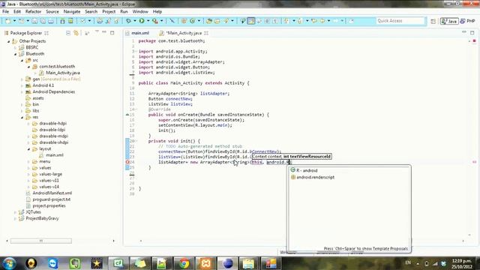Close the Main_Activity.java editor tab

[206, 33]
